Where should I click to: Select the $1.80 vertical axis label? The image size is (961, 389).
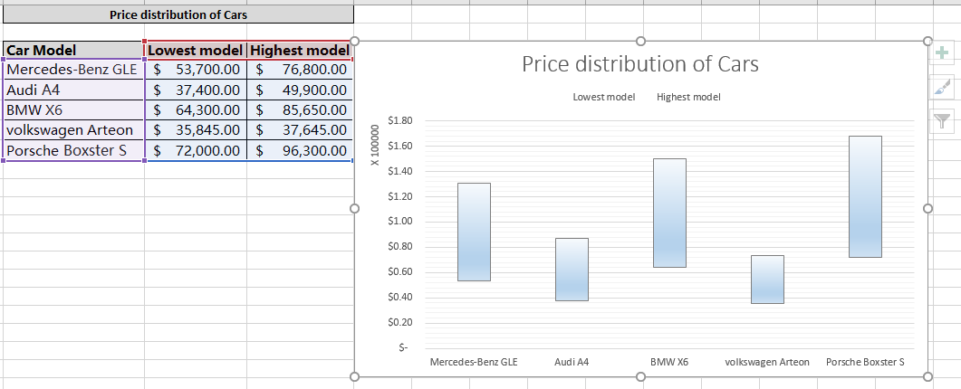(400, 120)
